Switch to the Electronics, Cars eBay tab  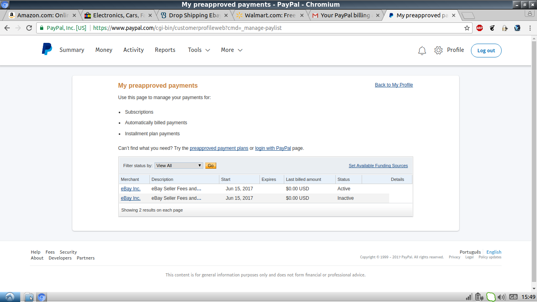pyautogui.click(x=119, y=15)
